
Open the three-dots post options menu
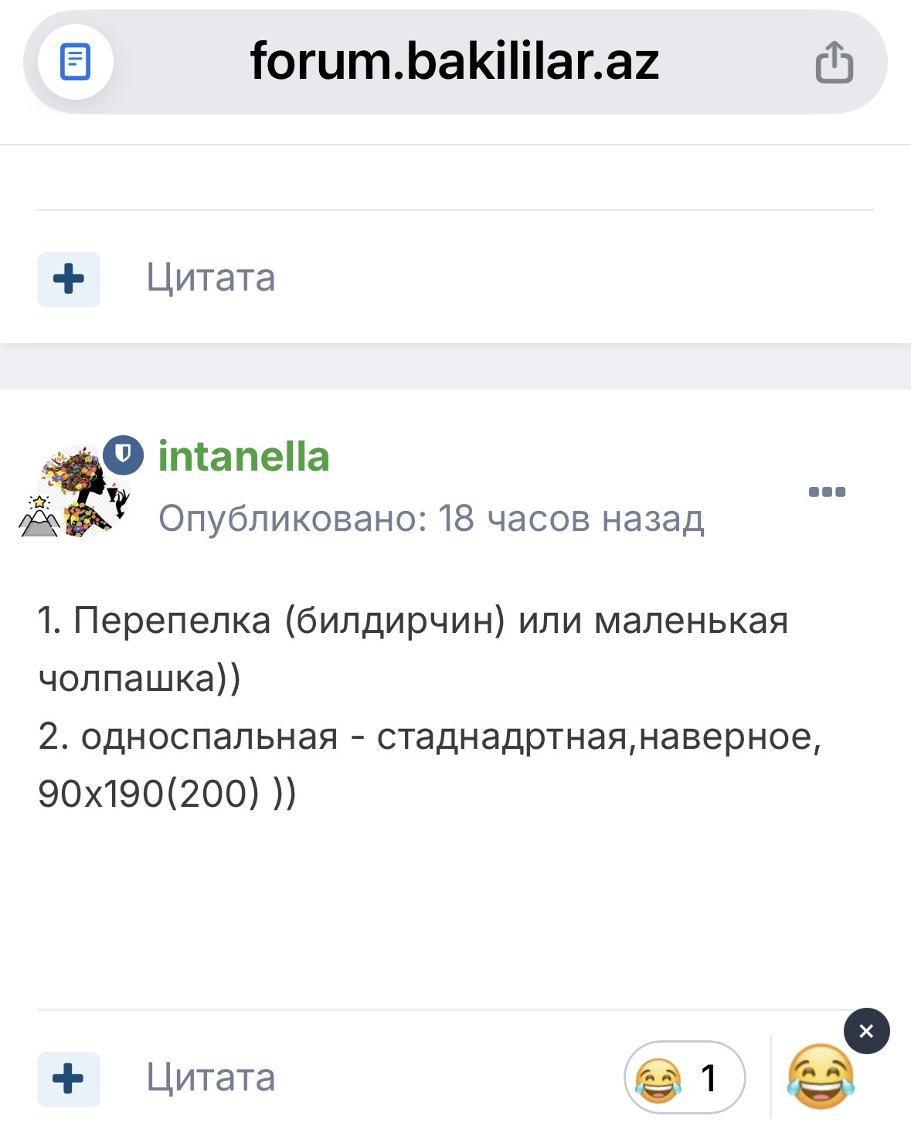(x=827, y=492)
